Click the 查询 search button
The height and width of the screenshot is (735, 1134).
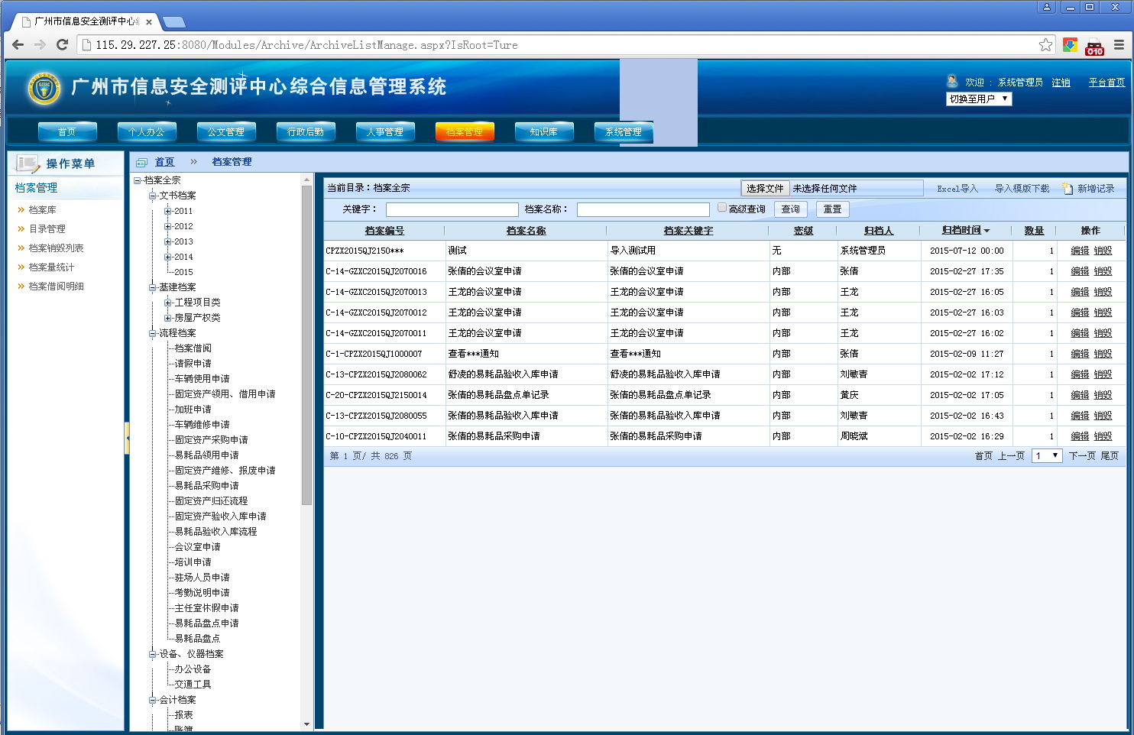(x=791, y=209)
